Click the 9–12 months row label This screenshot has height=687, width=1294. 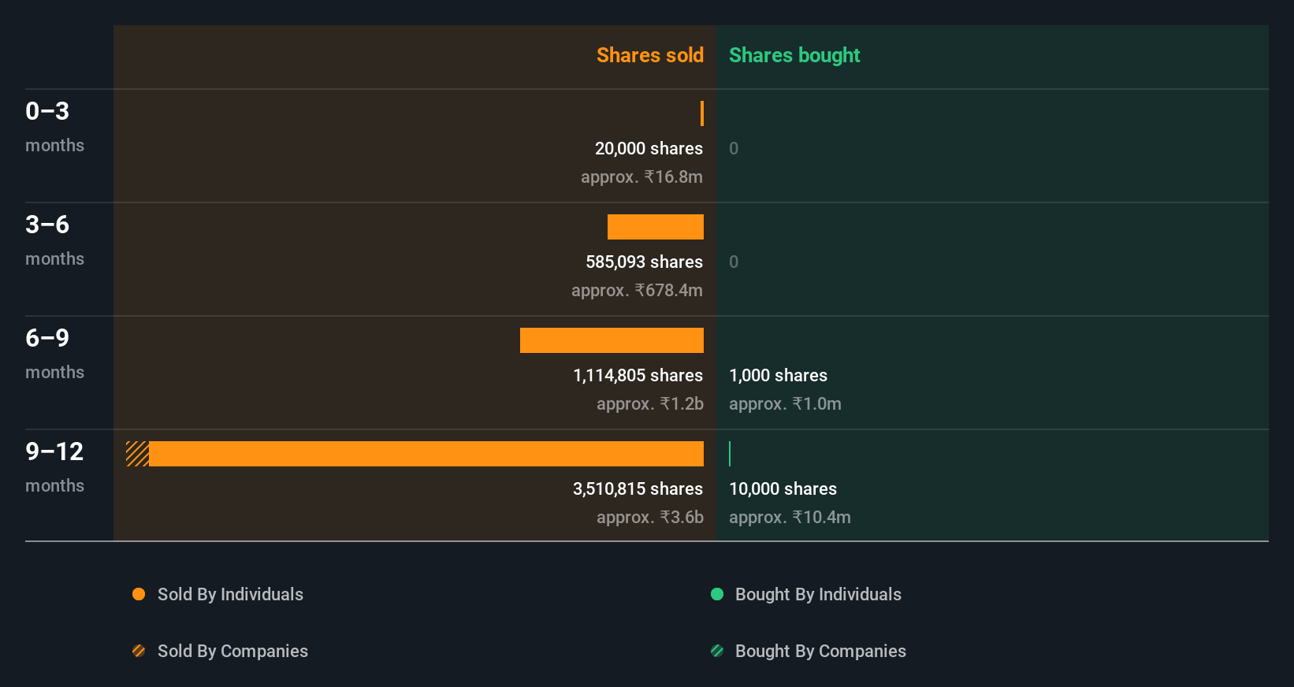point(54,466)
